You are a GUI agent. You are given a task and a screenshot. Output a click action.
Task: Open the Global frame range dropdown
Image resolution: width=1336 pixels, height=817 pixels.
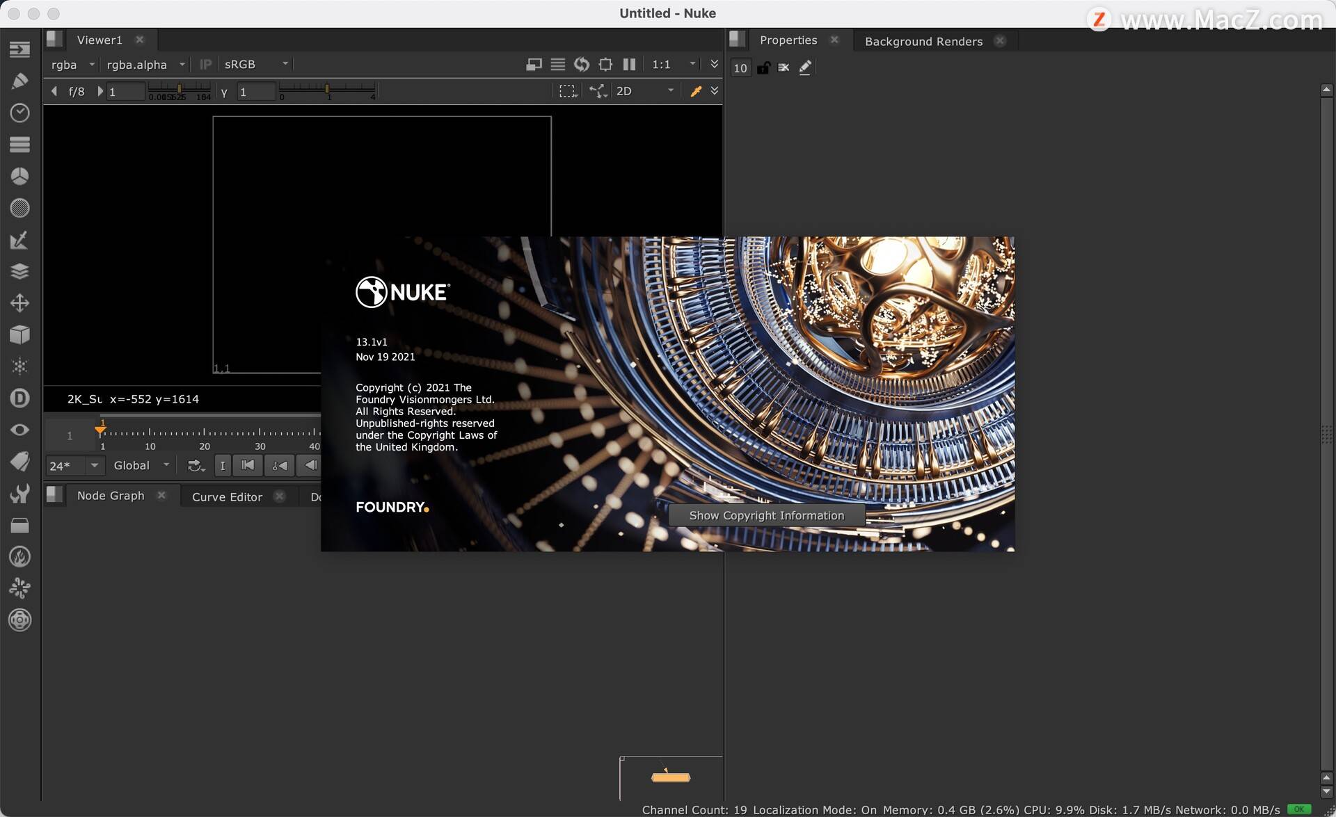point(141,465)
